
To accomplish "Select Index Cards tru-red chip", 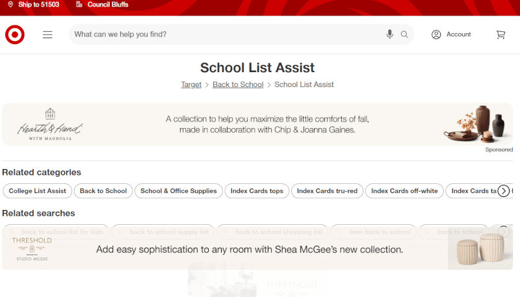I will click(x=327, y=191).
